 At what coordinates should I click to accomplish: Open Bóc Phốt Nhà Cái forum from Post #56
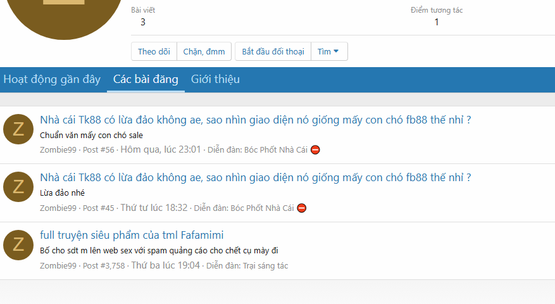click(x=275, y=150)
